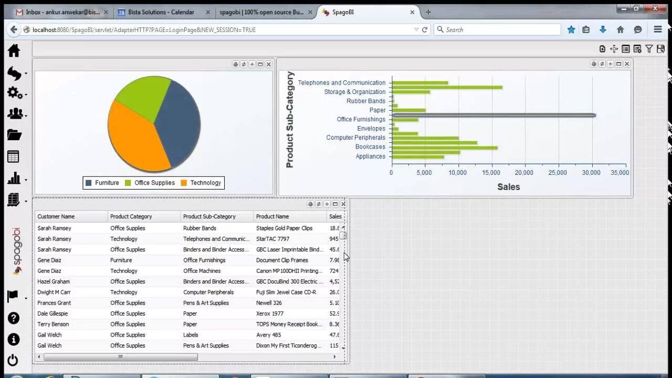This screenshot has height=378, width=672.
Task: Maximize the bar chart widget
Action: 618,64
